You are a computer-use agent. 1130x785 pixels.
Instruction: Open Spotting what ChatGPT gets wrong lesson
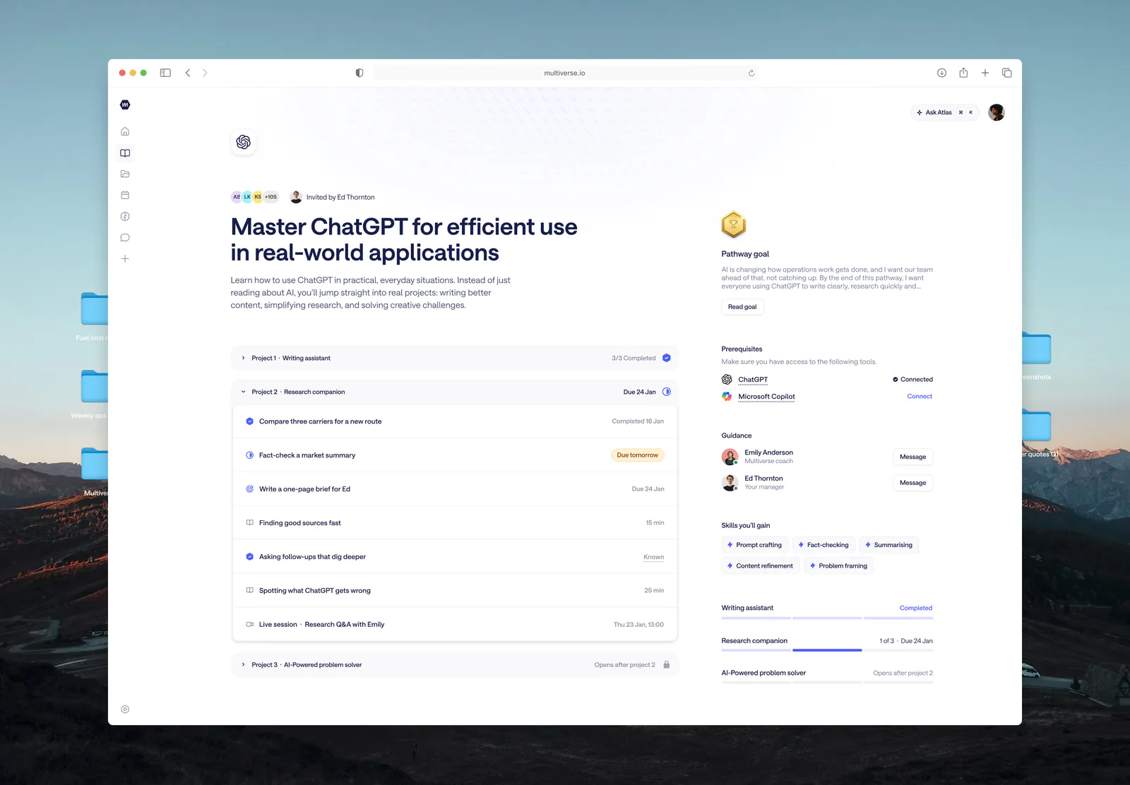(x=455, y=591)
